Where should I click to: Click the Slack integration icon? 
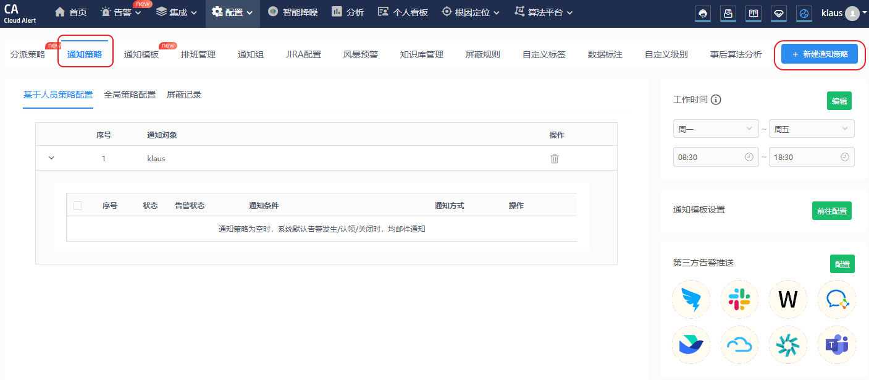[x=739, y=300]
